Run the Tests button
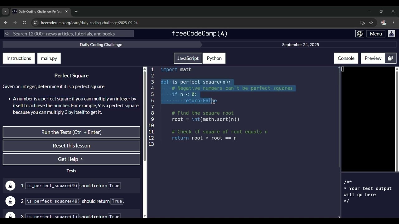 (71, 132)
